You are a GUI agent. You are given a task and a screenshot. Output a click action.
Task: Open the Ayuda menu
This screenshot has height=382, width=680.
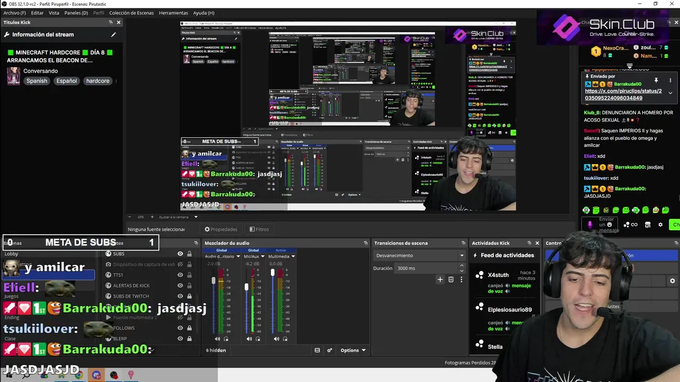(203, 13)
